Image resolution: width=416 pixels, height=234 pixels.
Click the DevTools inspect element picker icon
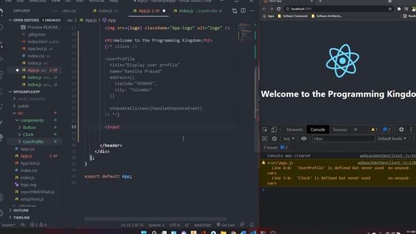(265, 129)
